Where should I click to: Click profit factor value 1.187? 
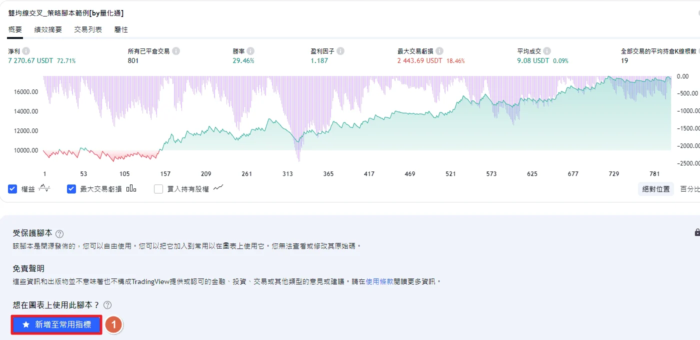point(319,60)
